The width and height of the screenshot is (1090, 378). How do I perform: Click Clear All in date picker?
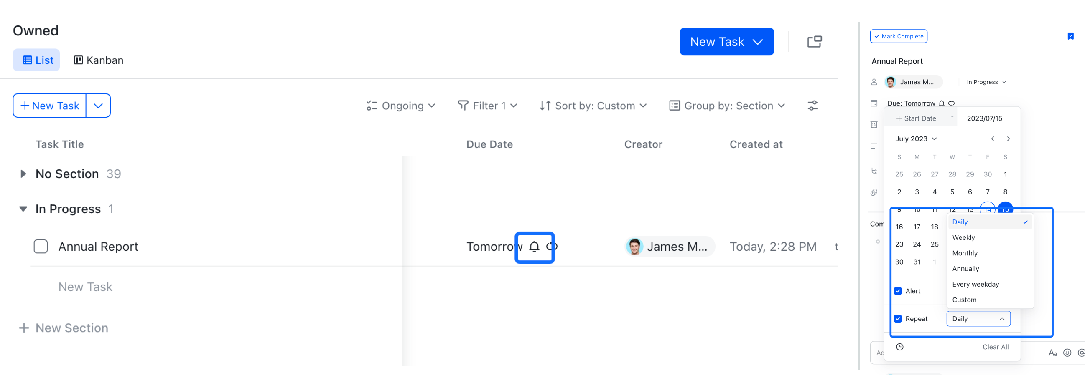996,348
